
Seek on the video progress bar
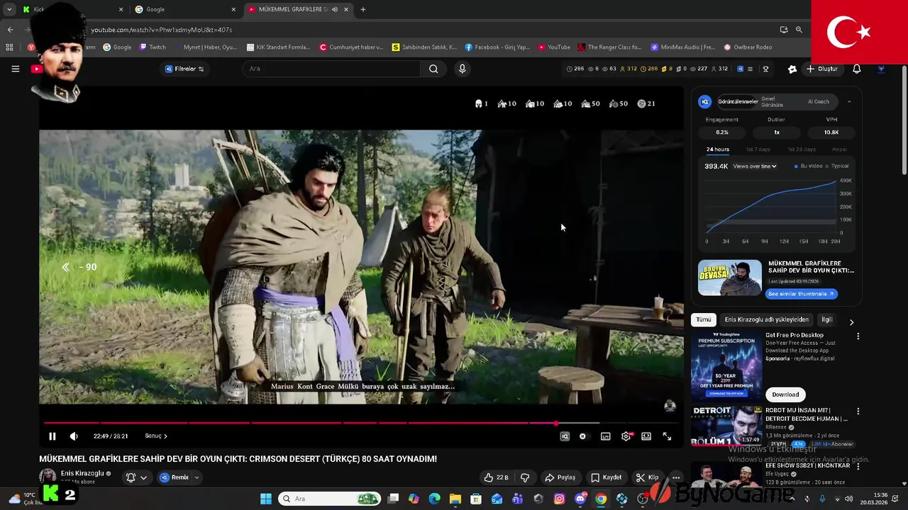(361, 424)
